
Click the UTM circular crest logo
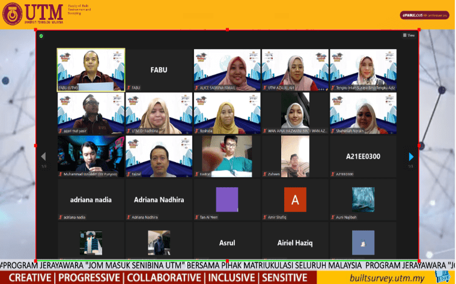[12, 14]
